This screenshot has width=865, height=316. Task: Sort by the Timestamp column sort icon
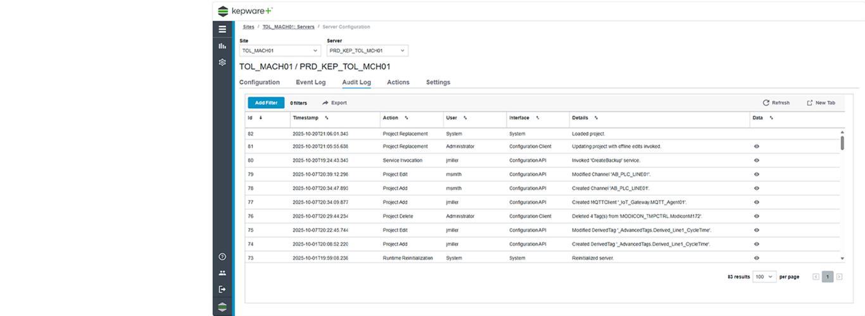327,118
